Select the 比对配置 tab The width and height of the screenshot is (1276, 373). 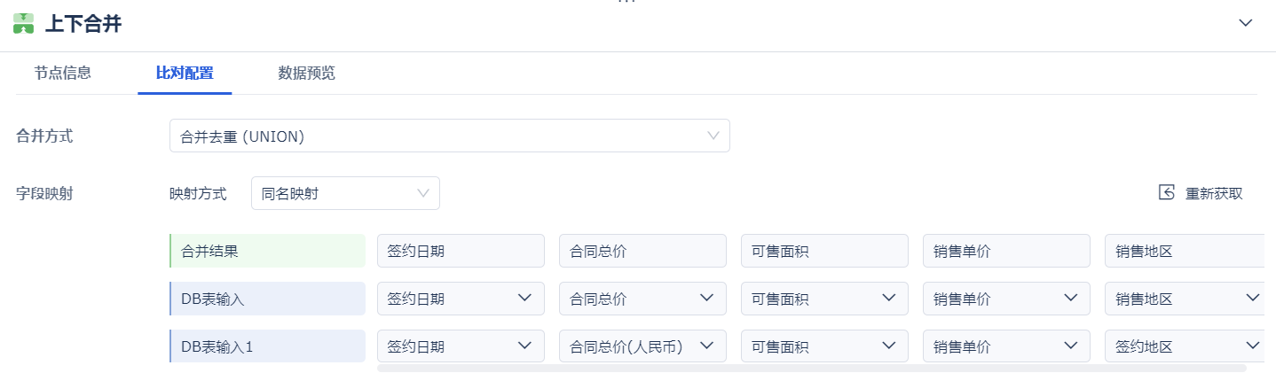click(185, 73)
